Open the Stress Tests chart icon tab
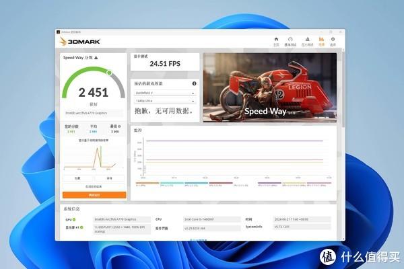The image size is (404, 269). 308,41
